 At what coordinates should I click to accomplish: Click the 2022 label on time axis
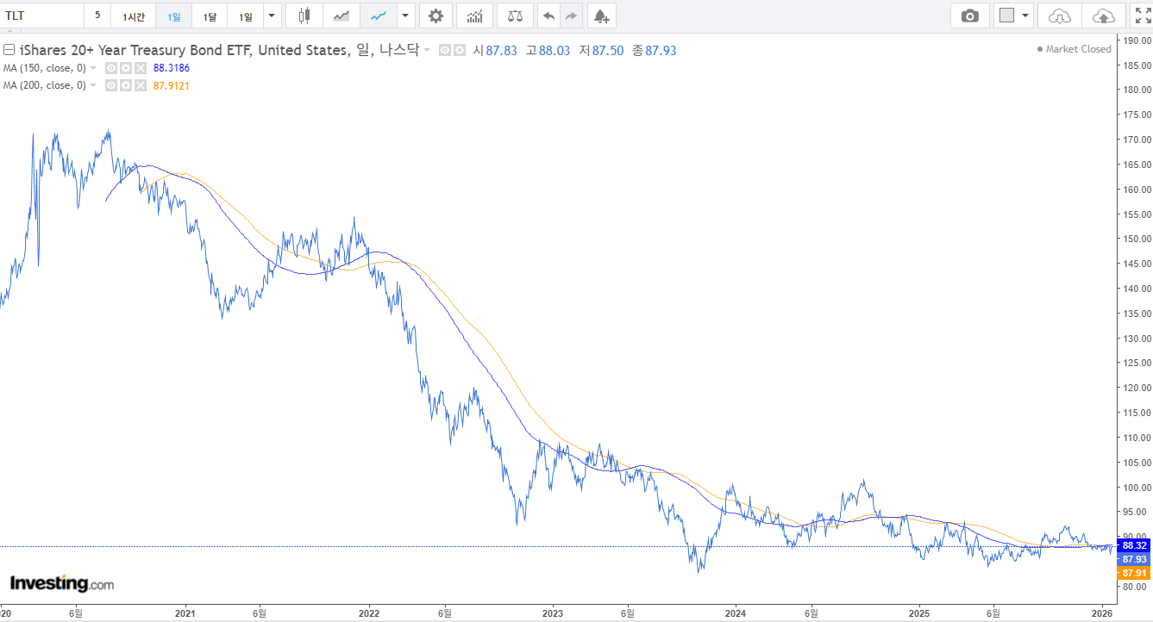pos(369,613)
